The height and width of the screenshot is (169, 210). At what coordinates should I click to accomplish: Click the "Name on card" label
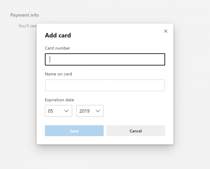58,74
